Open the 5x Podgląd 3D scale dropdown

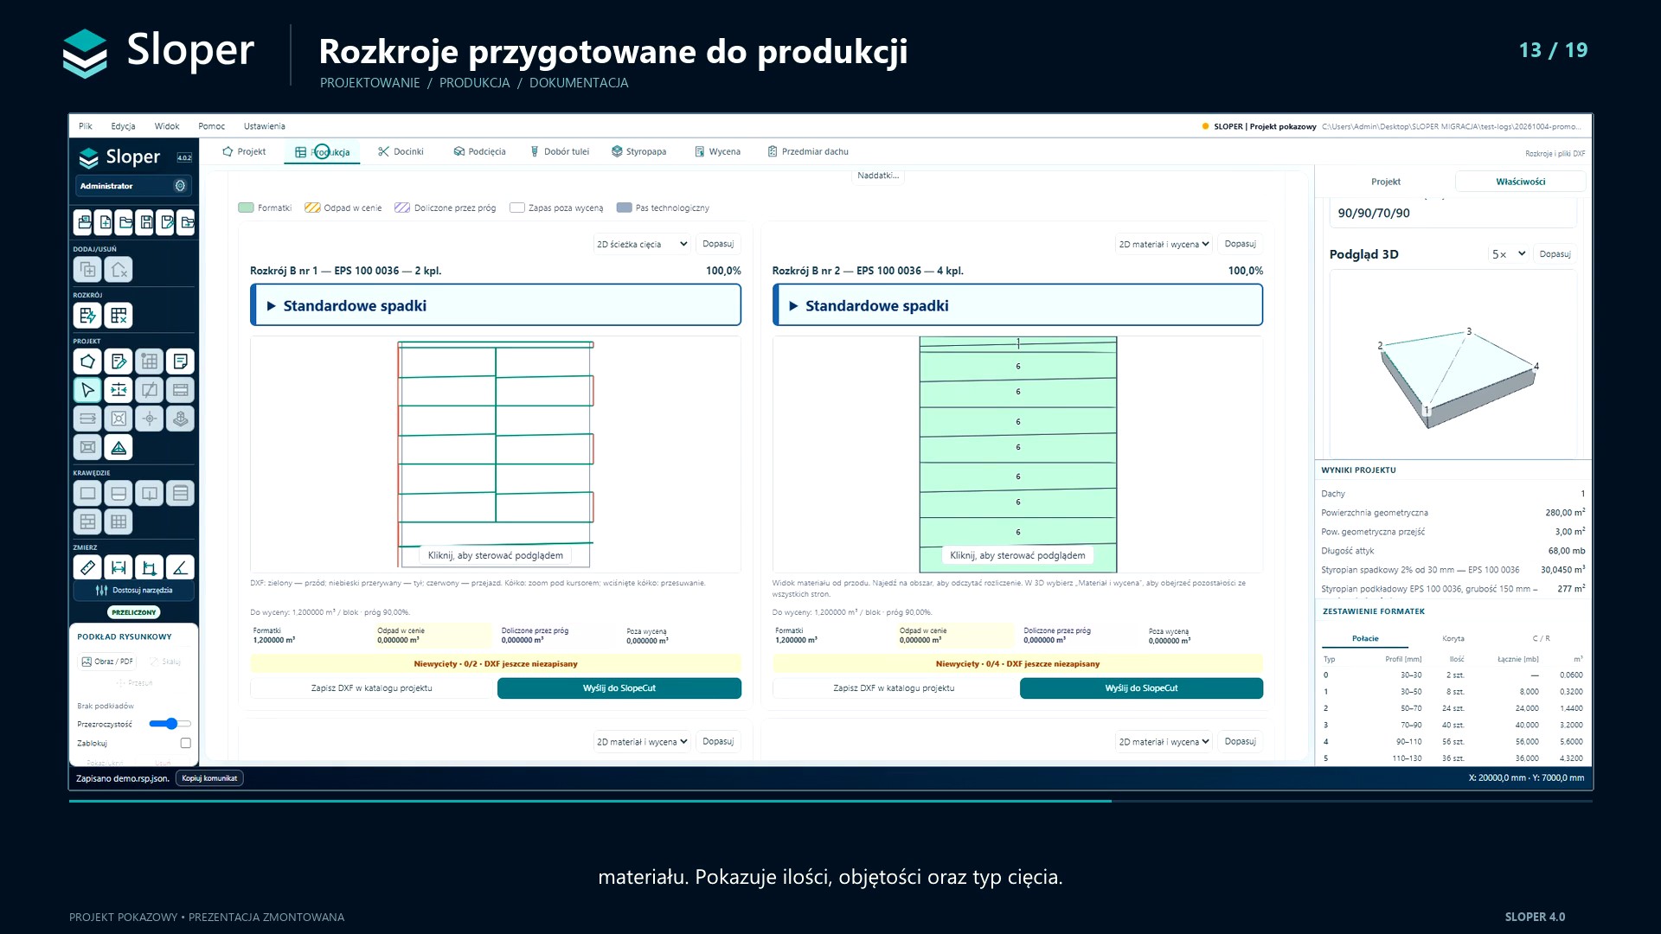pos(1509,254)
